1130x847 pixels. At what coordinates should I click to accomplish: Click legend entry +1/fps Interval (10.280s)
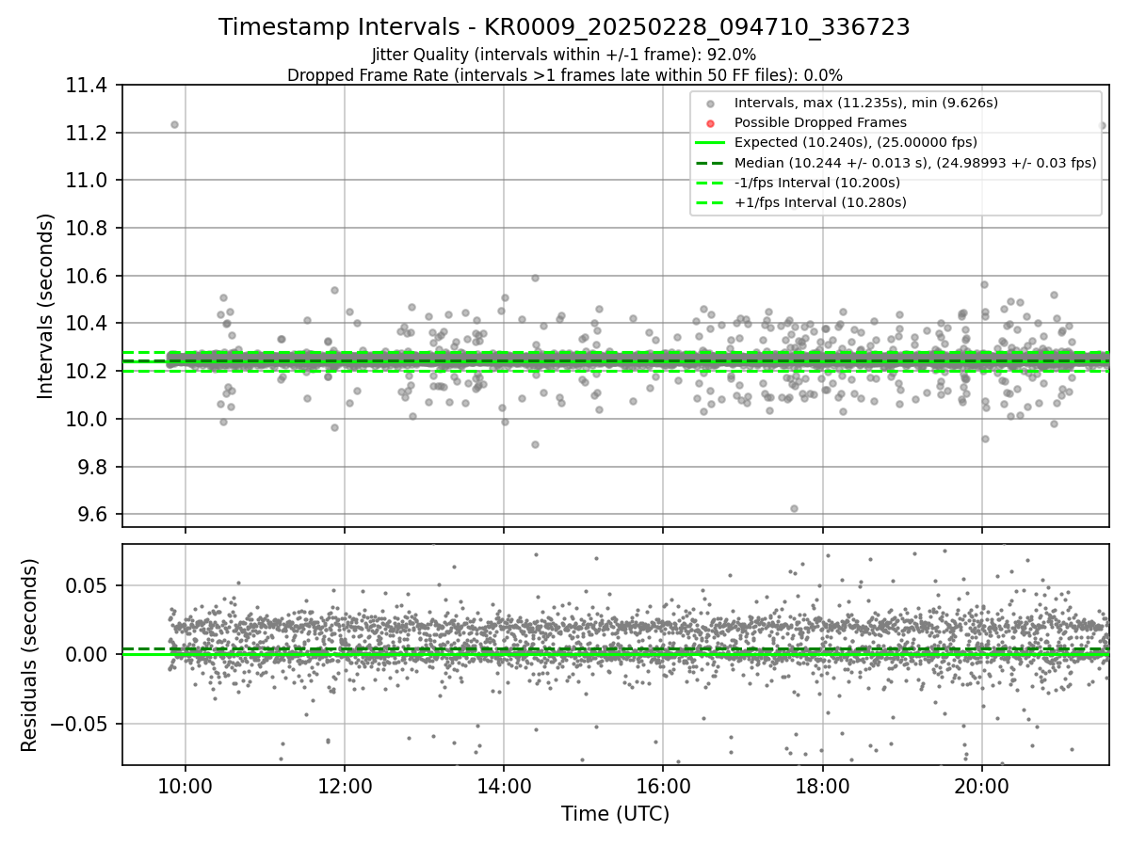click(818, 202)
